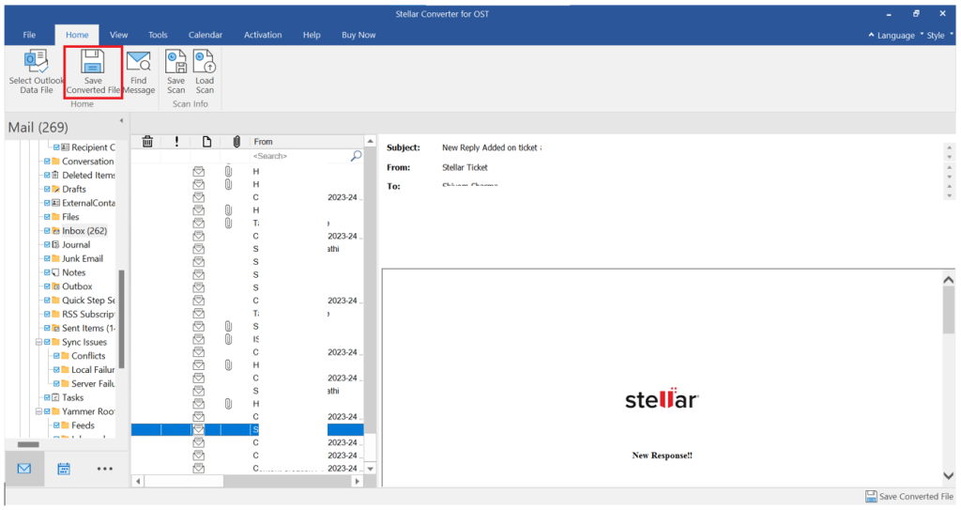
Task: Toggle the Deleted Items folder checkbox
Action: pyautogui.click(x=47, y=175)
